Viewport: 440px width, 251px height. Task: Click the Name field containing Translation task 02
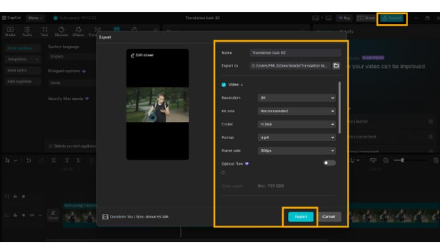(x=295, y=53)
